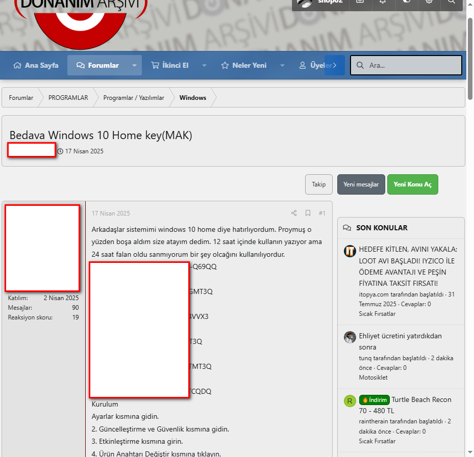Click the scrollbar down arrow
The width and height of the screenshot is (474, 457).
coord(470,452)
